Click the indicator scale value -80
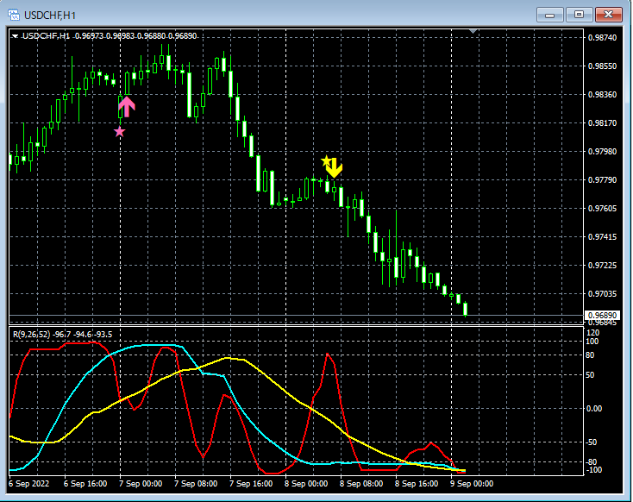The image size is (633, 502). (x=592, y=462)
